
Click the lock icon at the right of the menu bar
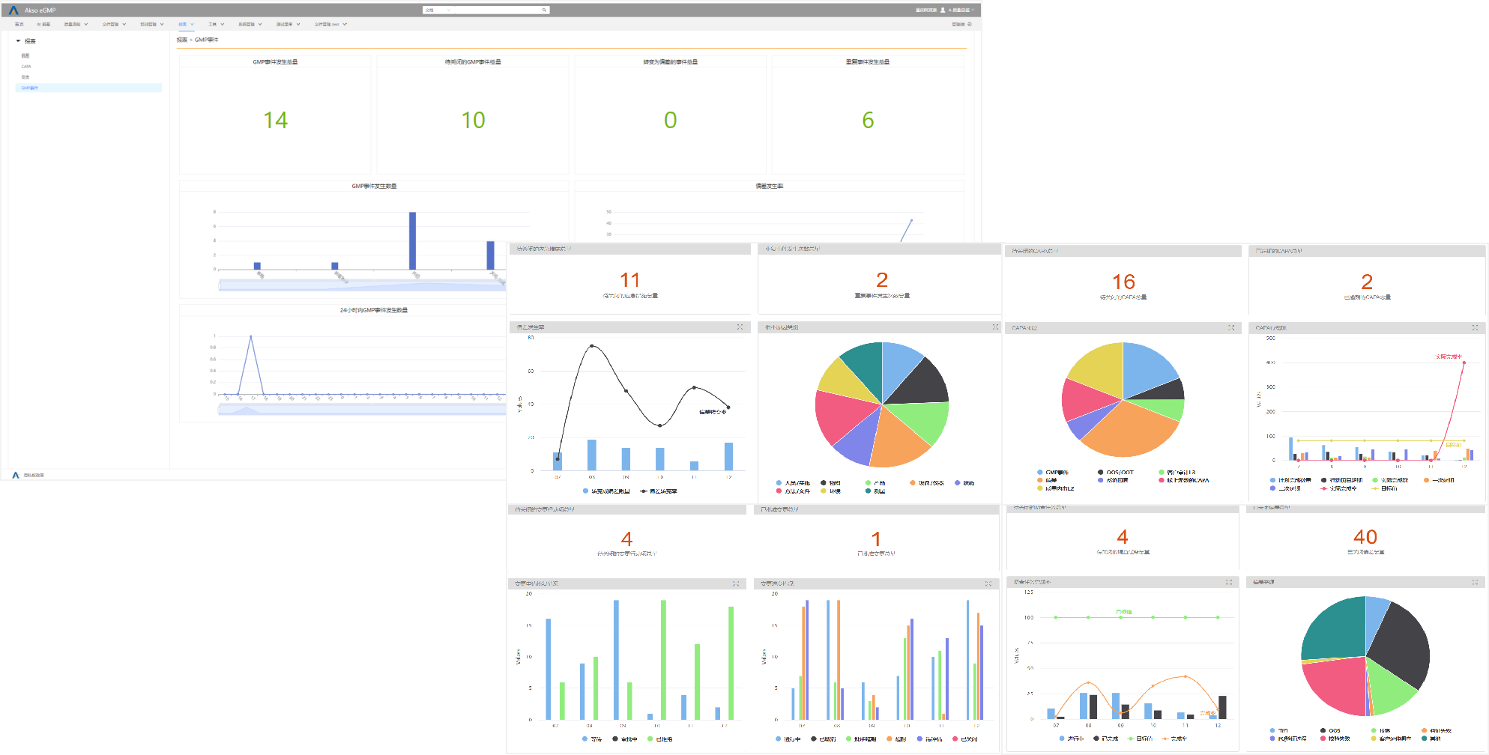(970, 24)
